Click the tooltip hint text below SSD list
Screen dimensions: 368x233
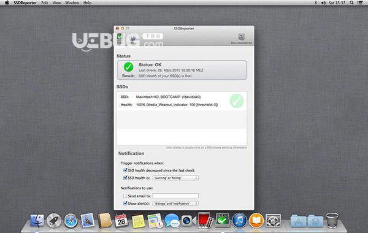207,148
